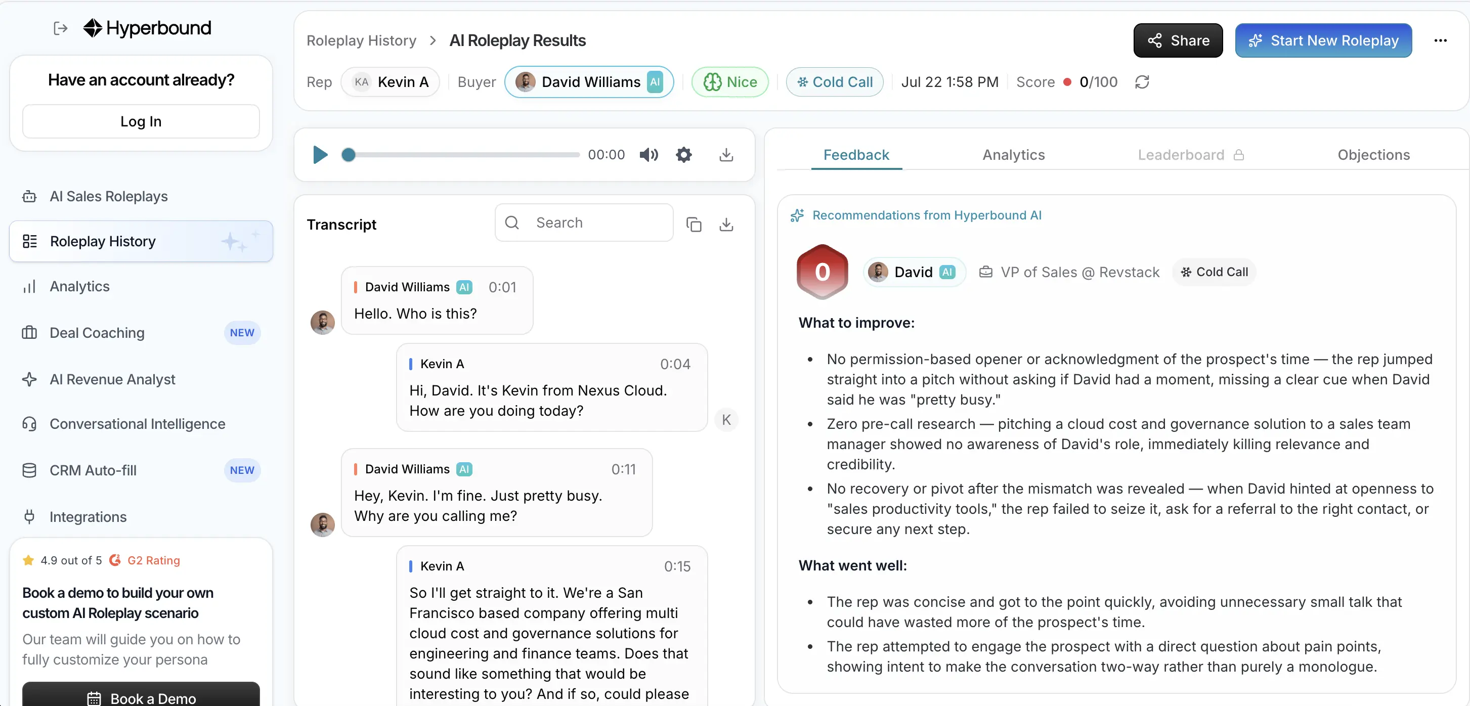This screenshot has height=706, width=1470.
Task: Select Roleplay History in sidebar
Action: coord(141,241)
